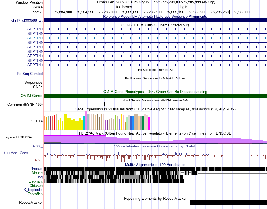Click the 100 bases scale bar
The image size is (267, 209).
155,7
